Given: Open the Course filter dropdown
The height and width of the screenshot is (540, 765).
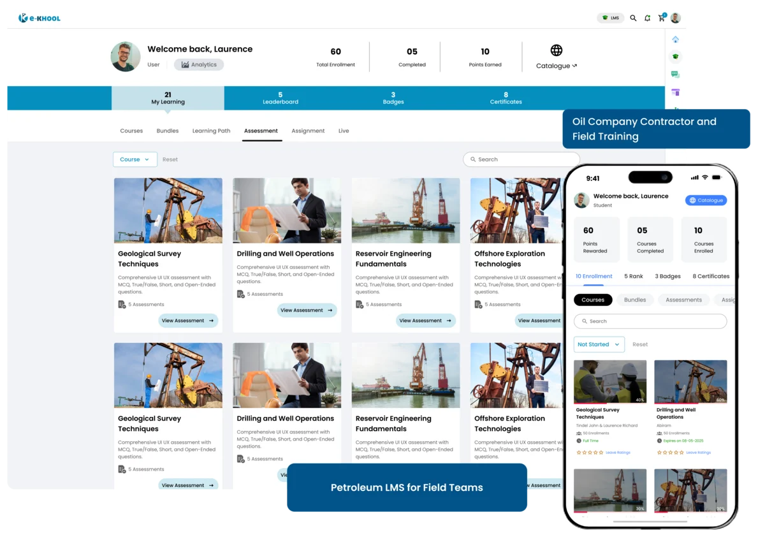Looking at the screenshot, I should (x=135, y=159).
